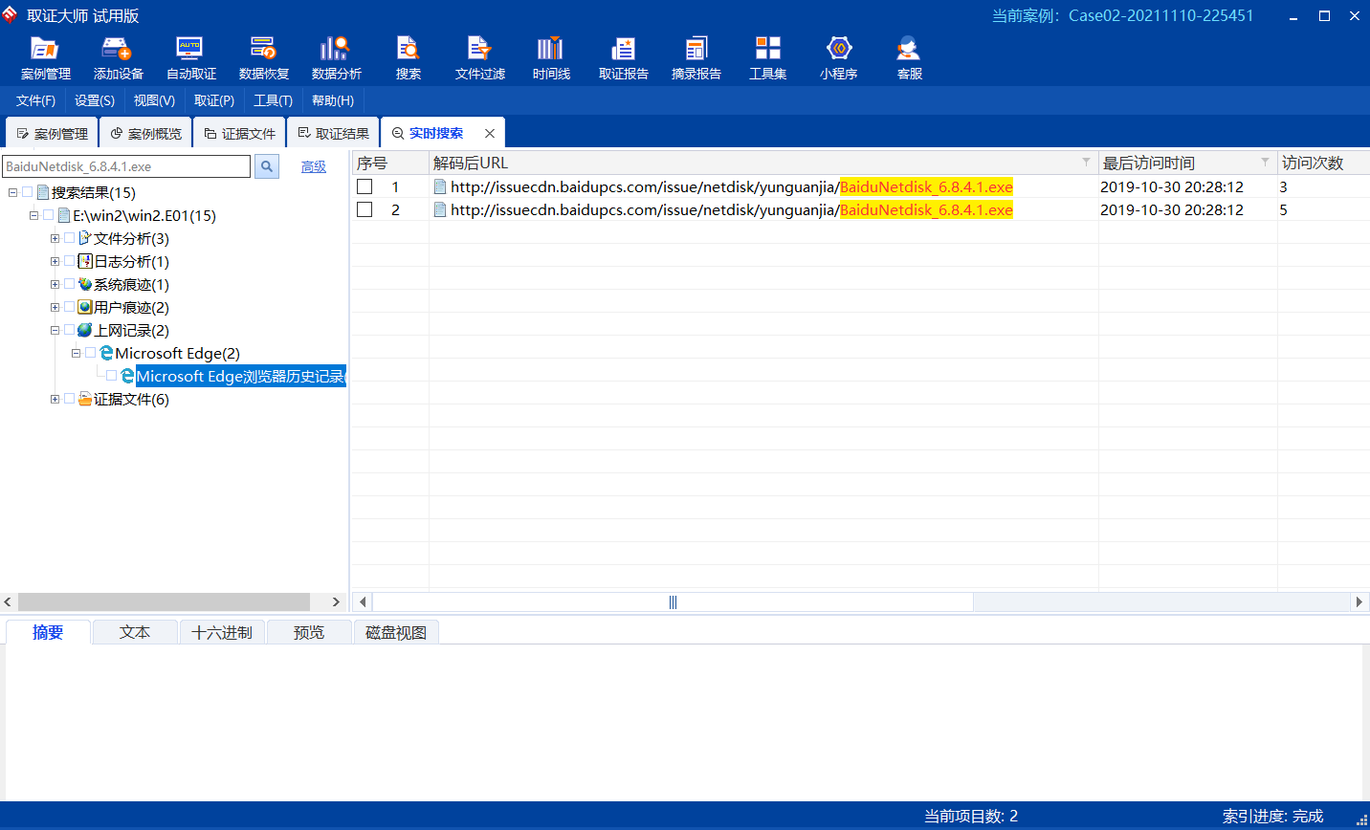Collapse the Microsoft Edge(2) node
Image resolution: width=1370 pixels, height=830 pixels.
click(76, 353)
